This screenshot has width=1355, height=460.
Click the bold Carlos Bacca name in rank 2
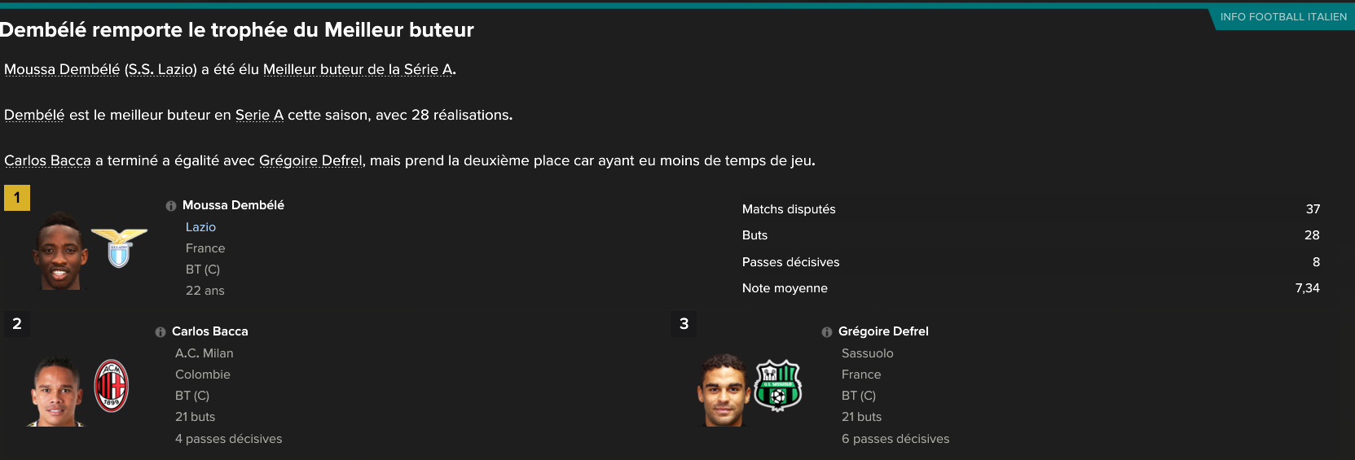click(x=209, y=331)
